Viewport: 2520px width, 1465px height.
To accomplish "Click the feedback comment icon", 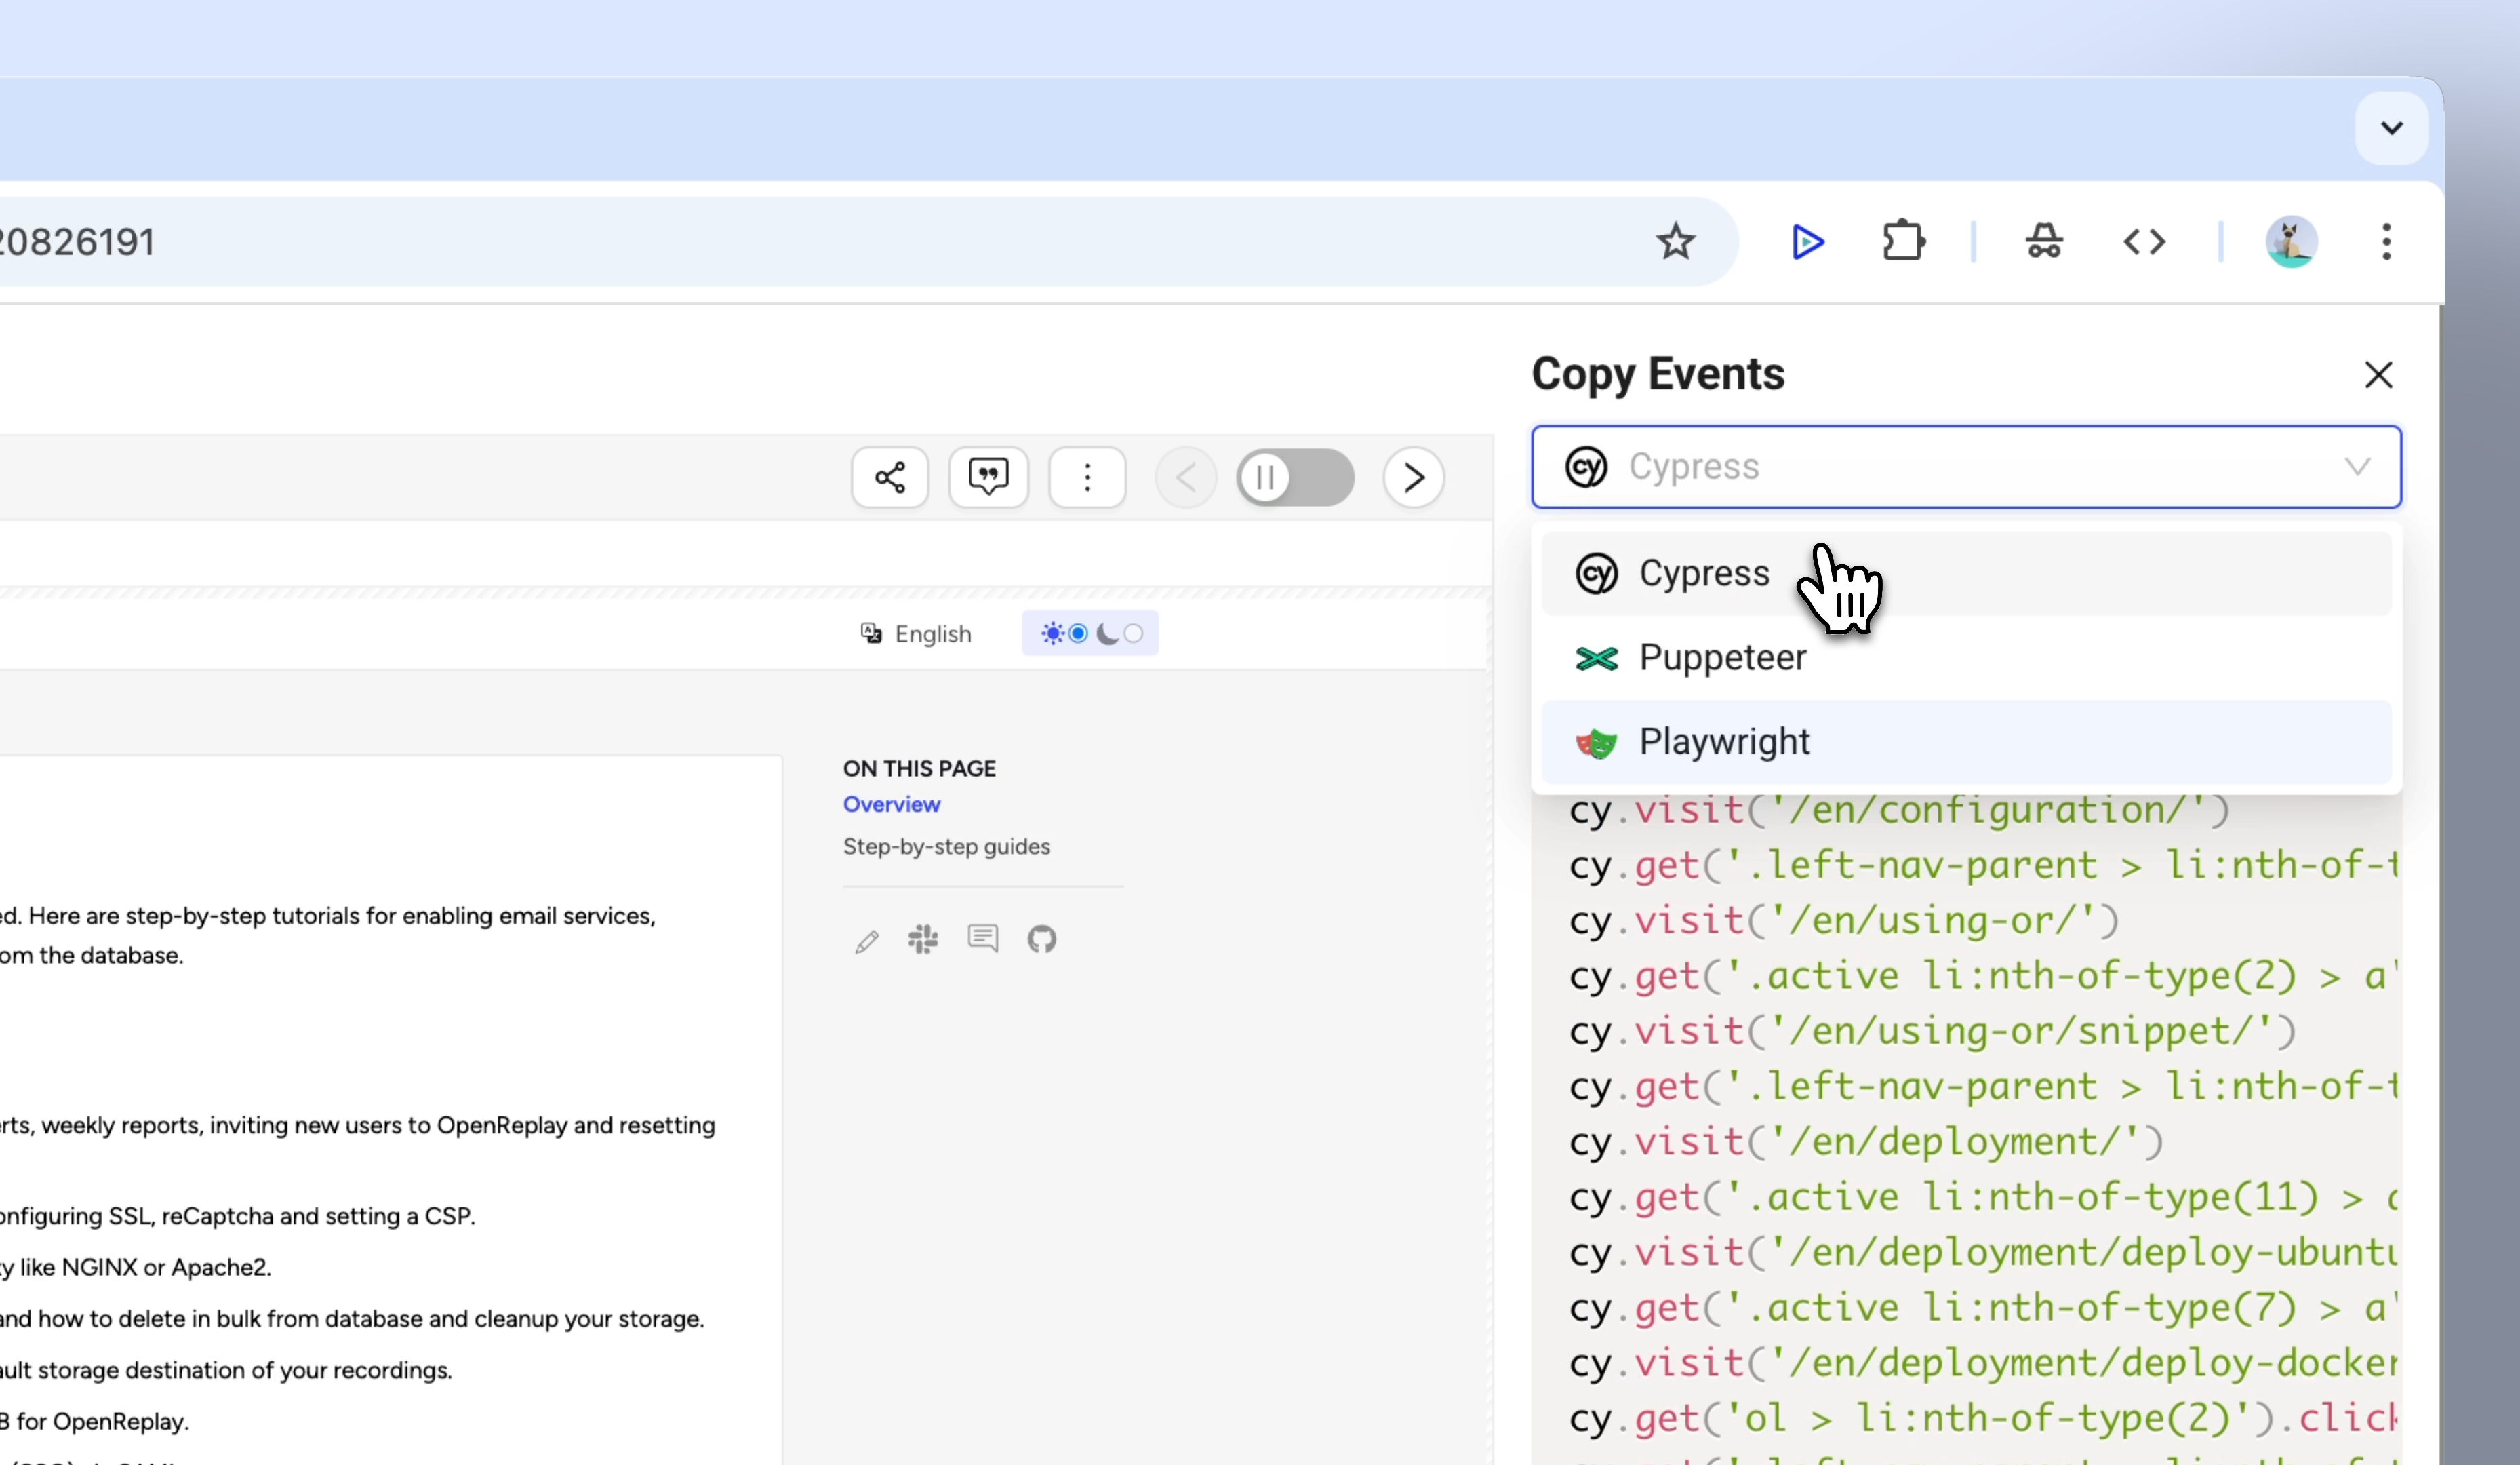I will tap(983, 939).
